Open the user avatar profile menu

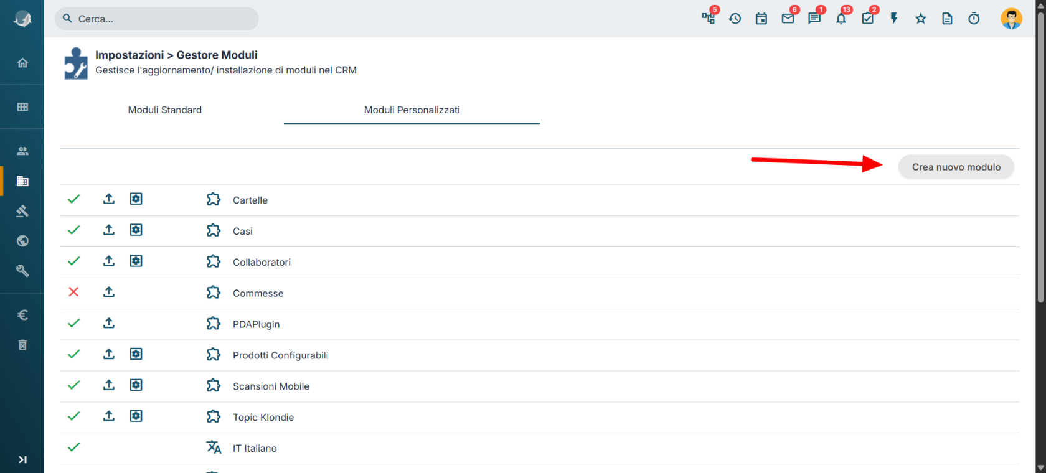point(1012,19)
